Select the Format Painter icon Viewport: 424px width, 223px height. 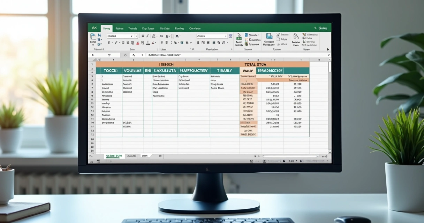[x=99, y=45]
